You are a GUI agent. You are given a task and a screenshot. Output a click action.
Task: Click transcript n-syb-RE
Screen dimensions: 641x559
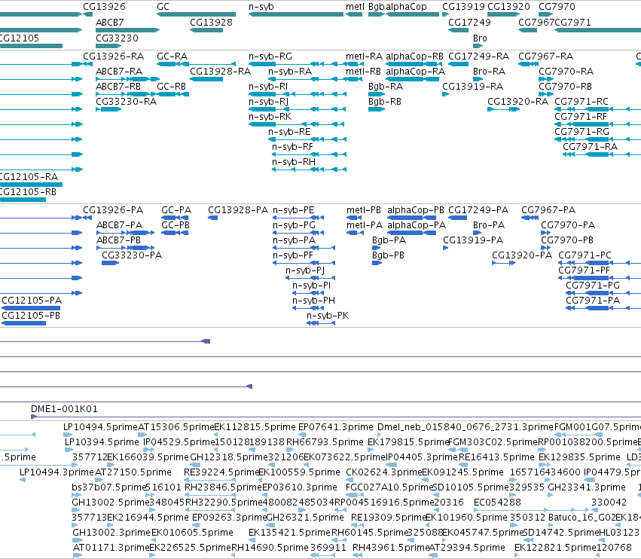click(x=289, y=132)
